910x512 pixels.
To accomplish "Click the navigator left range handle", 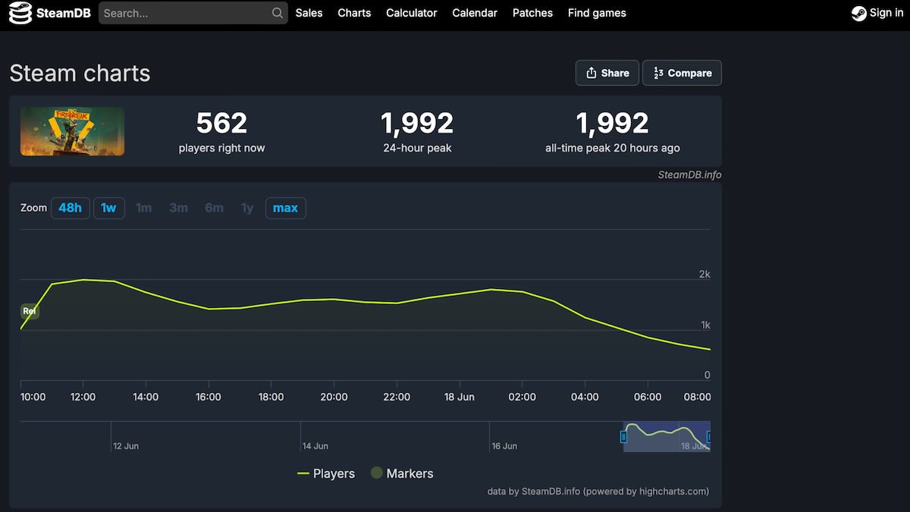I will click(623, 437).
